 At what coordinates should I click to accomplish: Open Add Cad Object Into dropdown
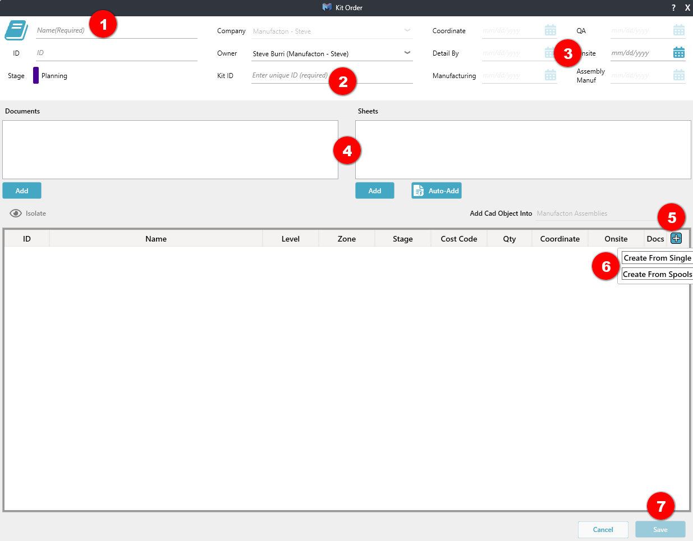(x=595, y=213)
